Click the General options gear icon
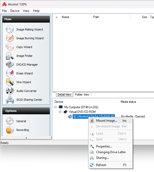Image resolution: width=154 pixels, height=172 pixels. (10, 121)
